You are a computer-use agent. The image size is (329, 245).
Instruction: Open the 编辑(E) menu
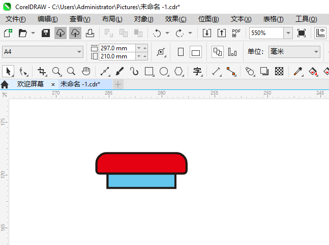48,19
